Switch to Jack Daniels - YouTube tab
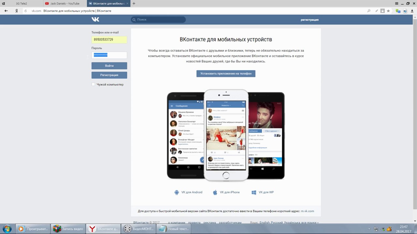This screenshot has width=417, height=234. [65, 4]
